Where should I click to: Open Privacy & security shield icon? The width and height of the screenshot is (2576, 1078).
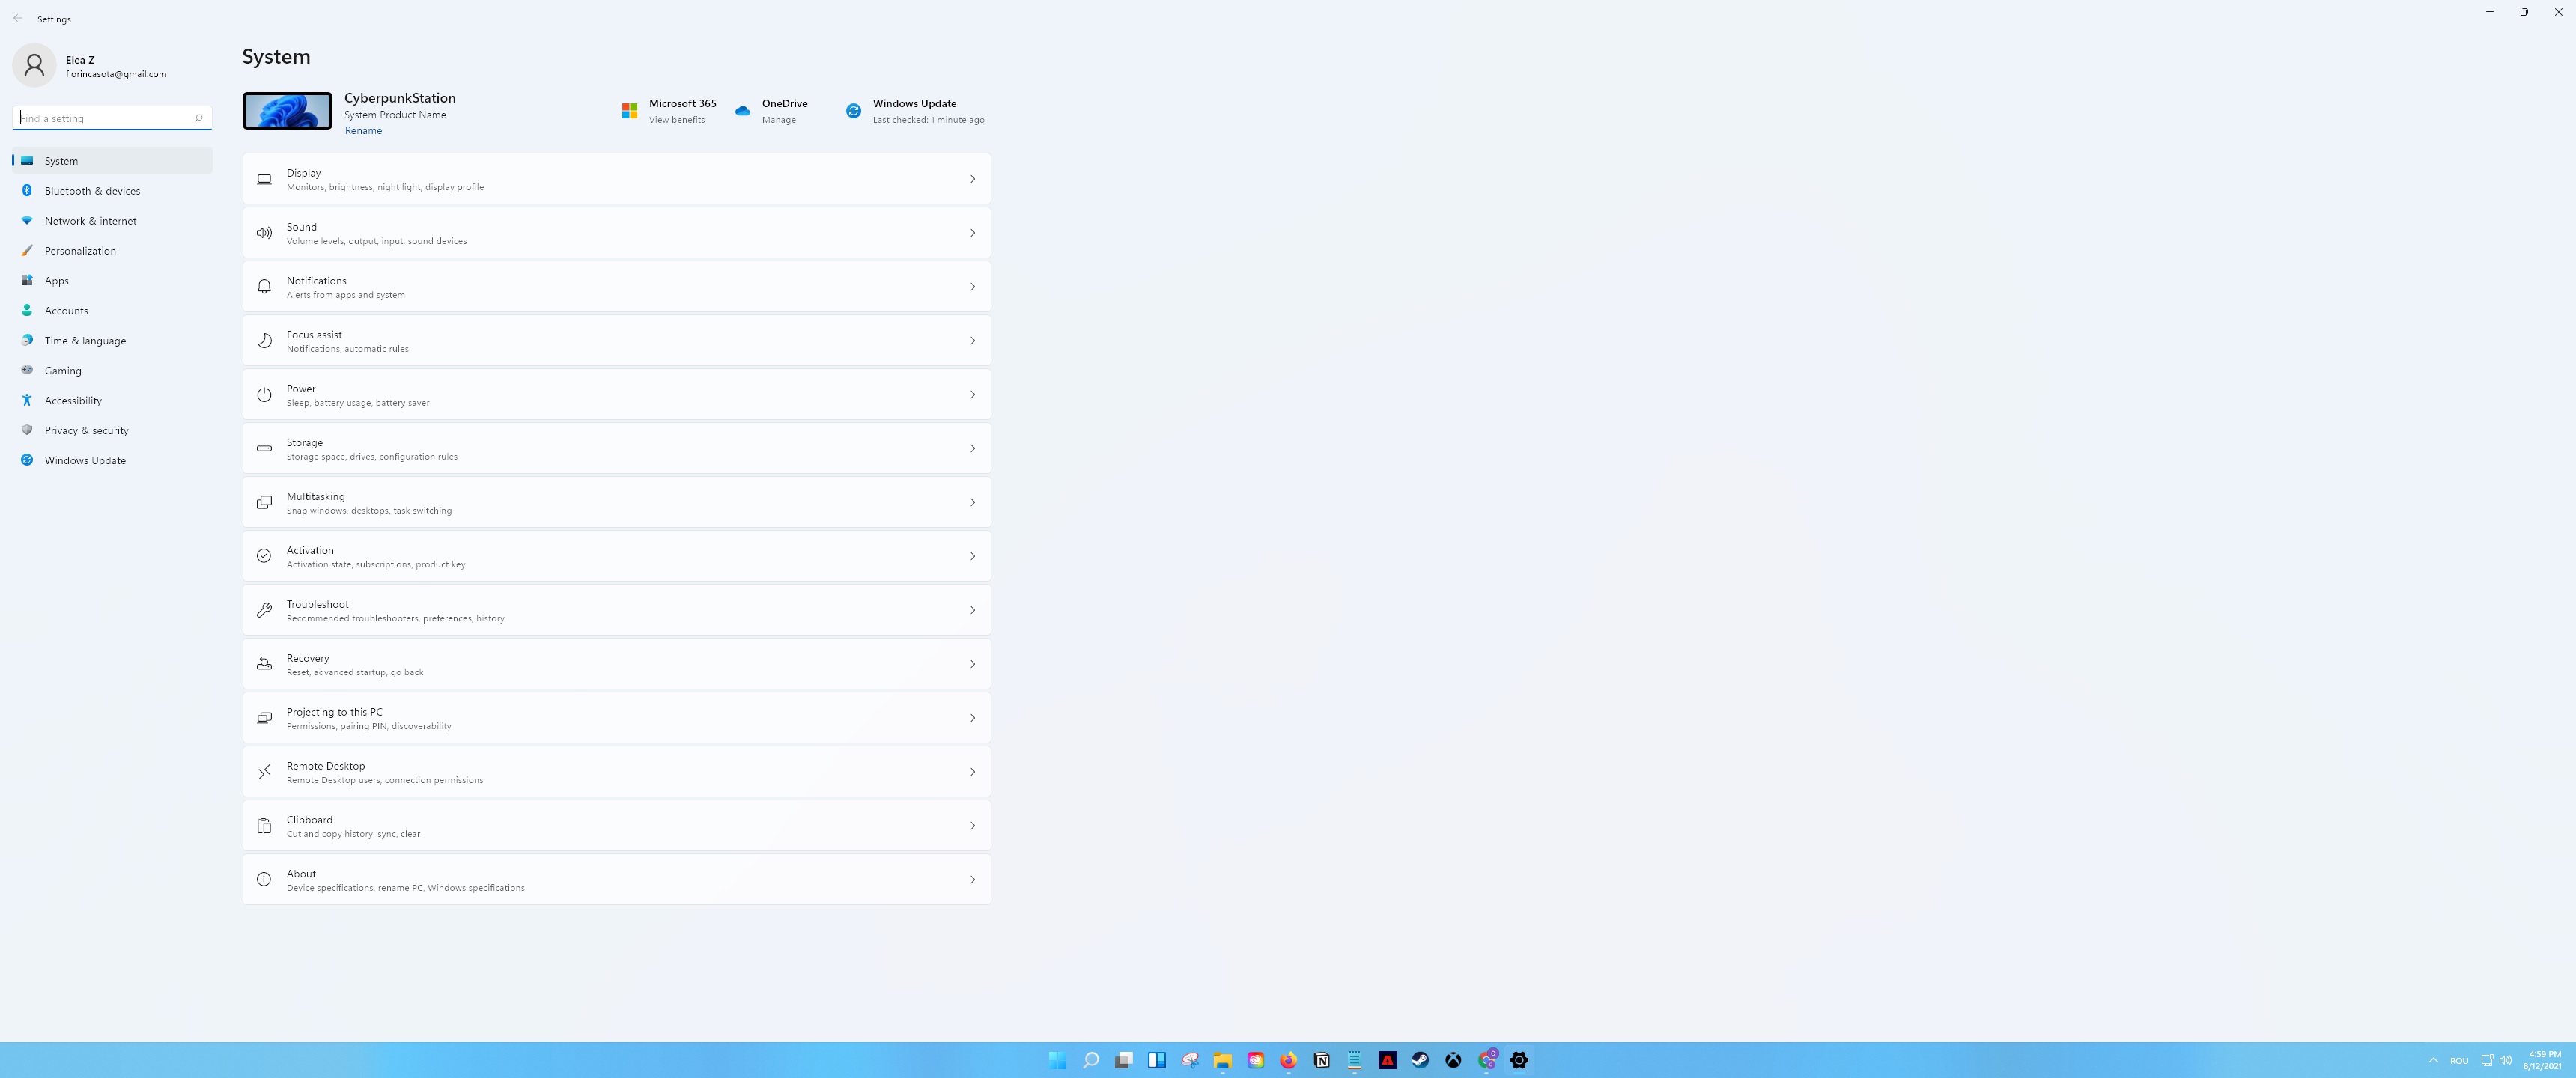(x=27, y=430)
